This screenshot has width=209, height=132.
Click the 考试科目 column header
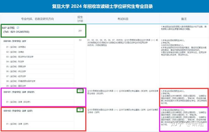pos(123,19)
